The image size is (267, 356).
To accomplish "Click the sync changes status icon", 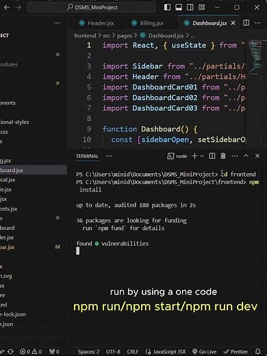I will [x=10, y=351].
